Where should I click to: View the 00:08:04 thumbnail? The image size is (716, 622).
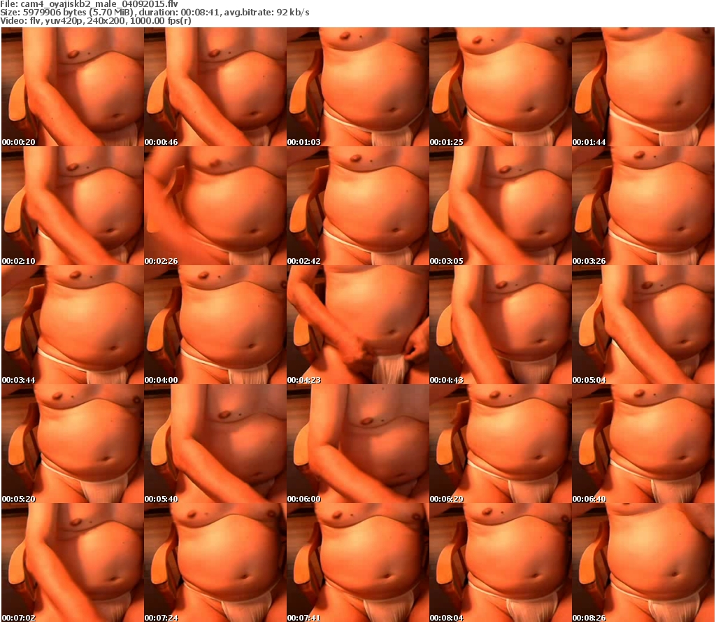coord(501,563)
